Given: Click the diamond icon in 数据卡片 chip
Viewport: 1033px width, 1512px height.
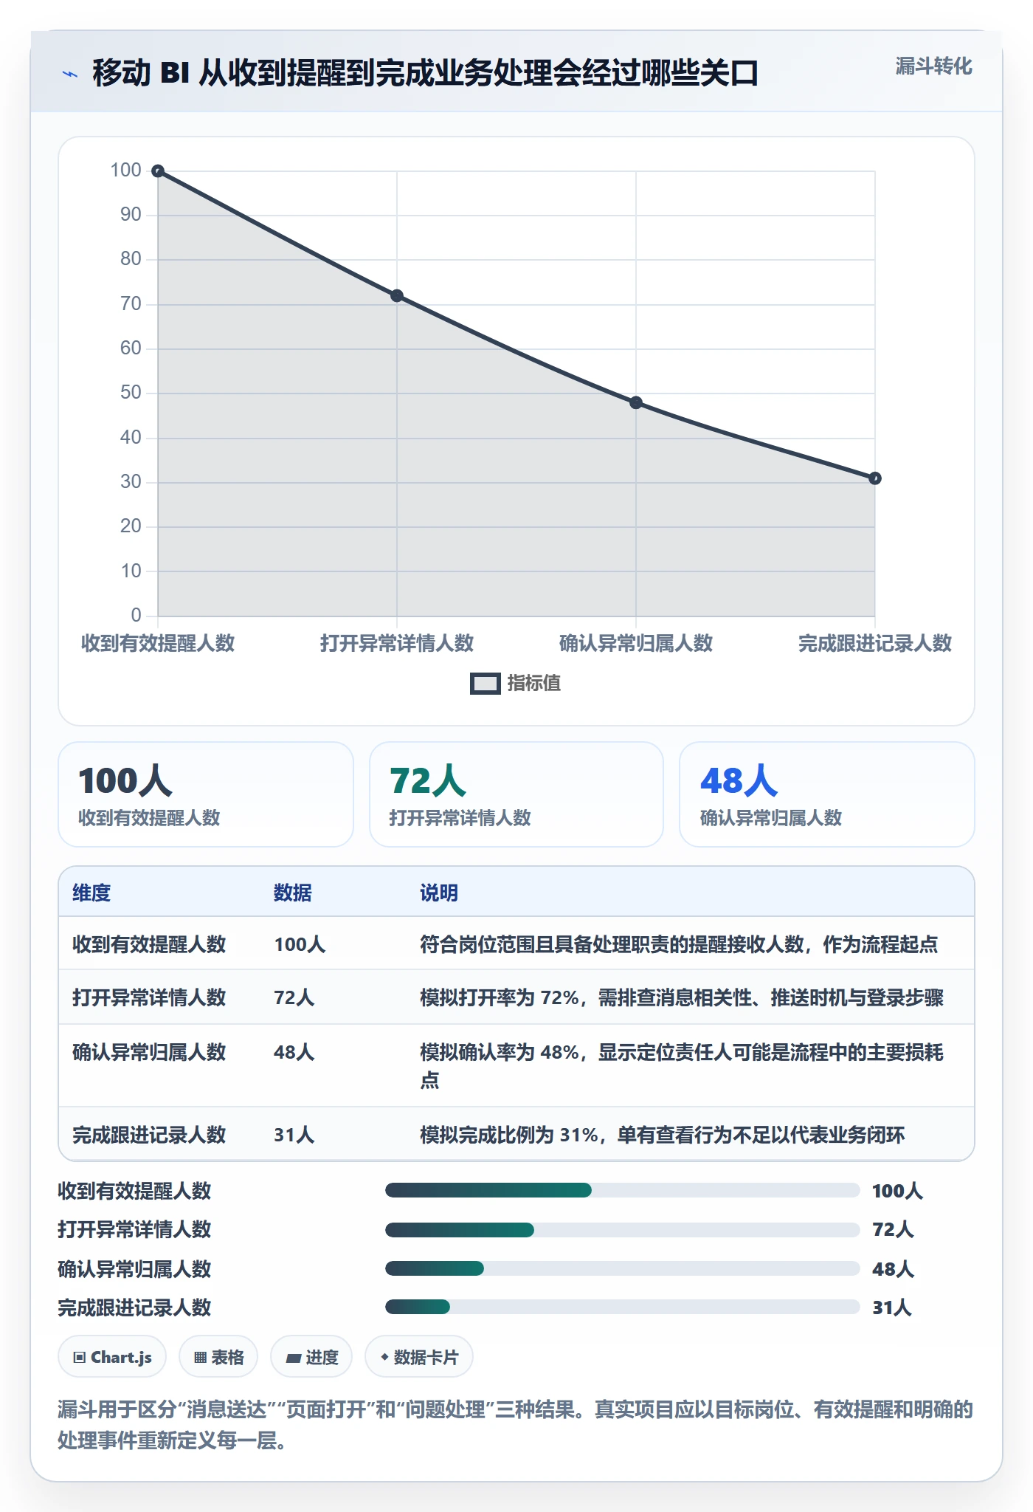Looking at the screenshot, I should [384, 1357].
